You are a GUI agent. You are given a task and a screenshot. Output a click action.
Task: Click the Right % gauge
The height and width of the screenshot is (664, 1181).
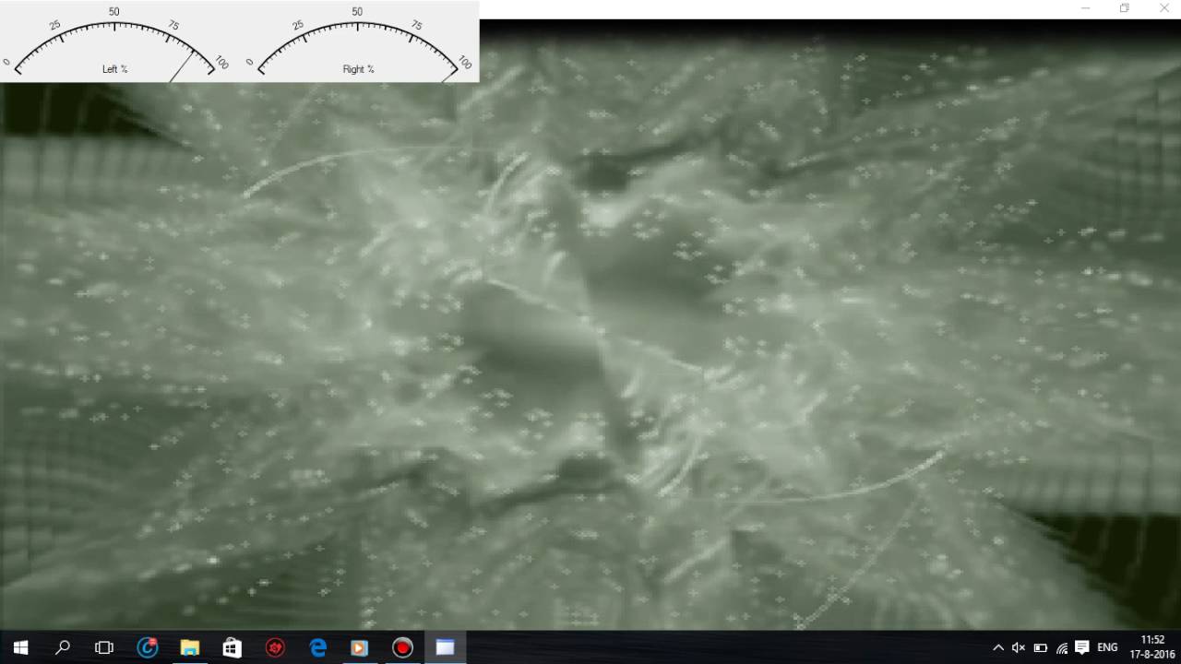359,42
